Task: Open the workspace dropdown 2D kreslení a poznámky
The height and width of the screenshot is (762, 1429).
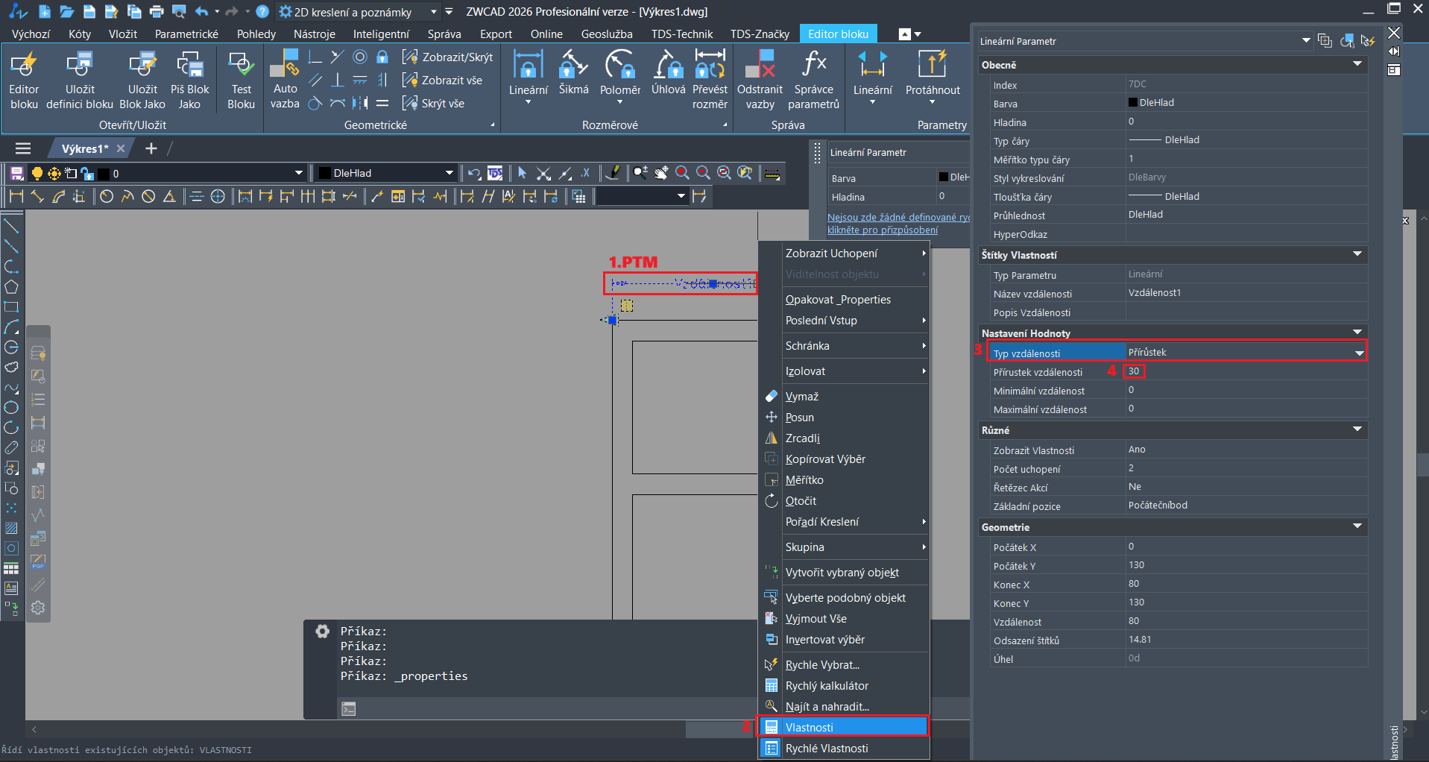Action: [434, 12]
